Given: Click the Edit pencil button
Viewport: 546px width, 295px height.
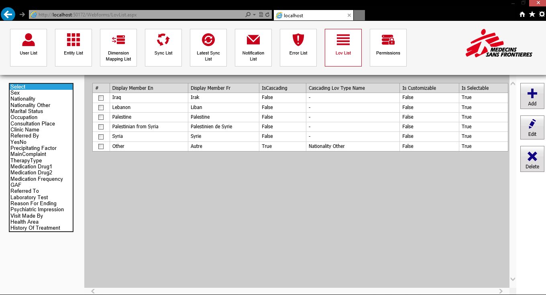Looking at the screenshot, I should [532, 127].
